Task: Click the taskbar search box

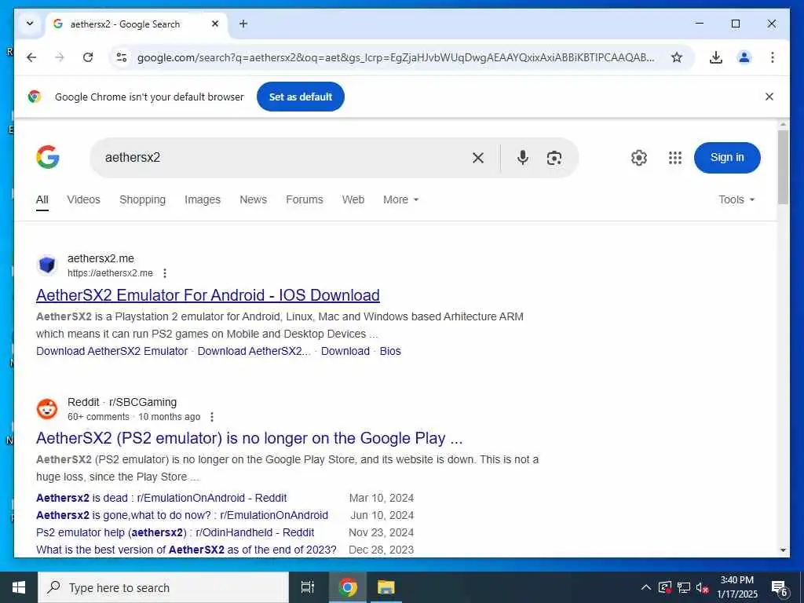Action: click(163, 587)
